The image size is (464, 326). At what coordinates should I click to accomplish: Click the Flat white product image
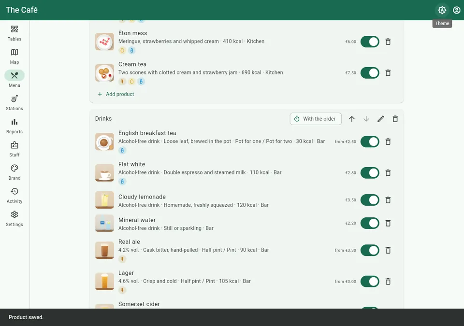104,173
